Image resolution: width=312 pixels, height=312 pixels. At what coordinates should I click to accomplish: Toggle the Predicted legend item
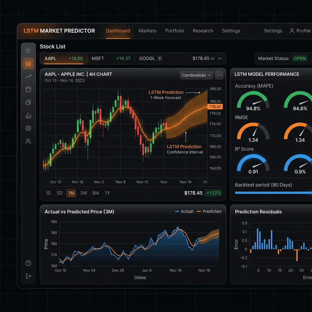pyautogui.click(x=209, y=211)
